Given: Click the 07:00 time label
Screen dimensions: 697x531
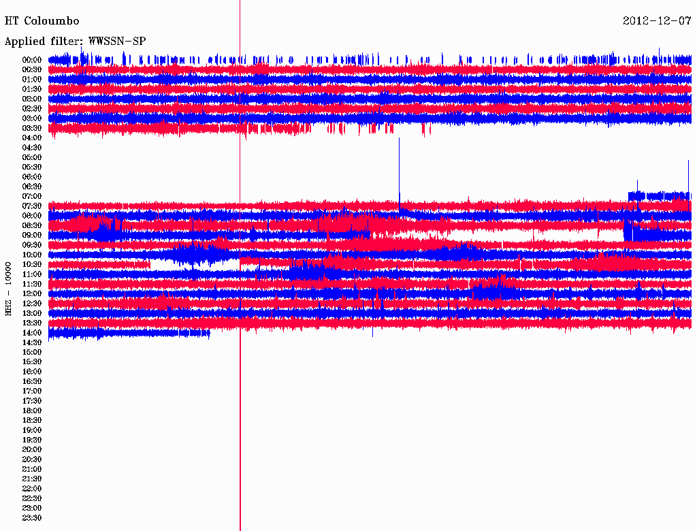Looking at the screenshot, I should click(x=32, y=196).
